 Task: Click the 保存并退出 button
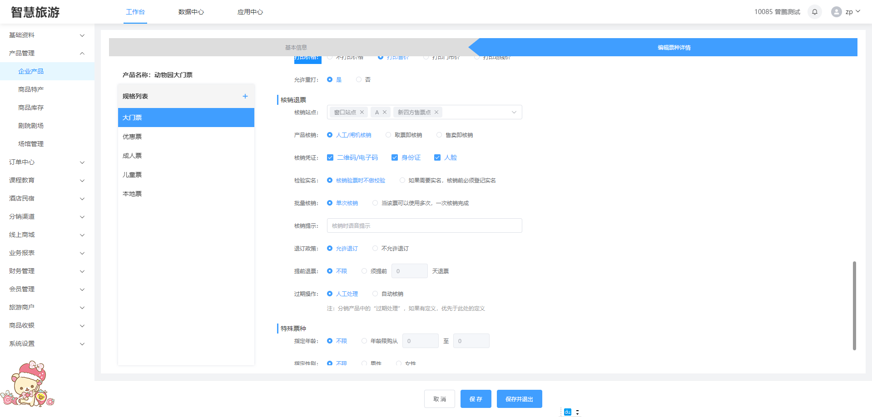pyautogui.click(x=519, y=399)
